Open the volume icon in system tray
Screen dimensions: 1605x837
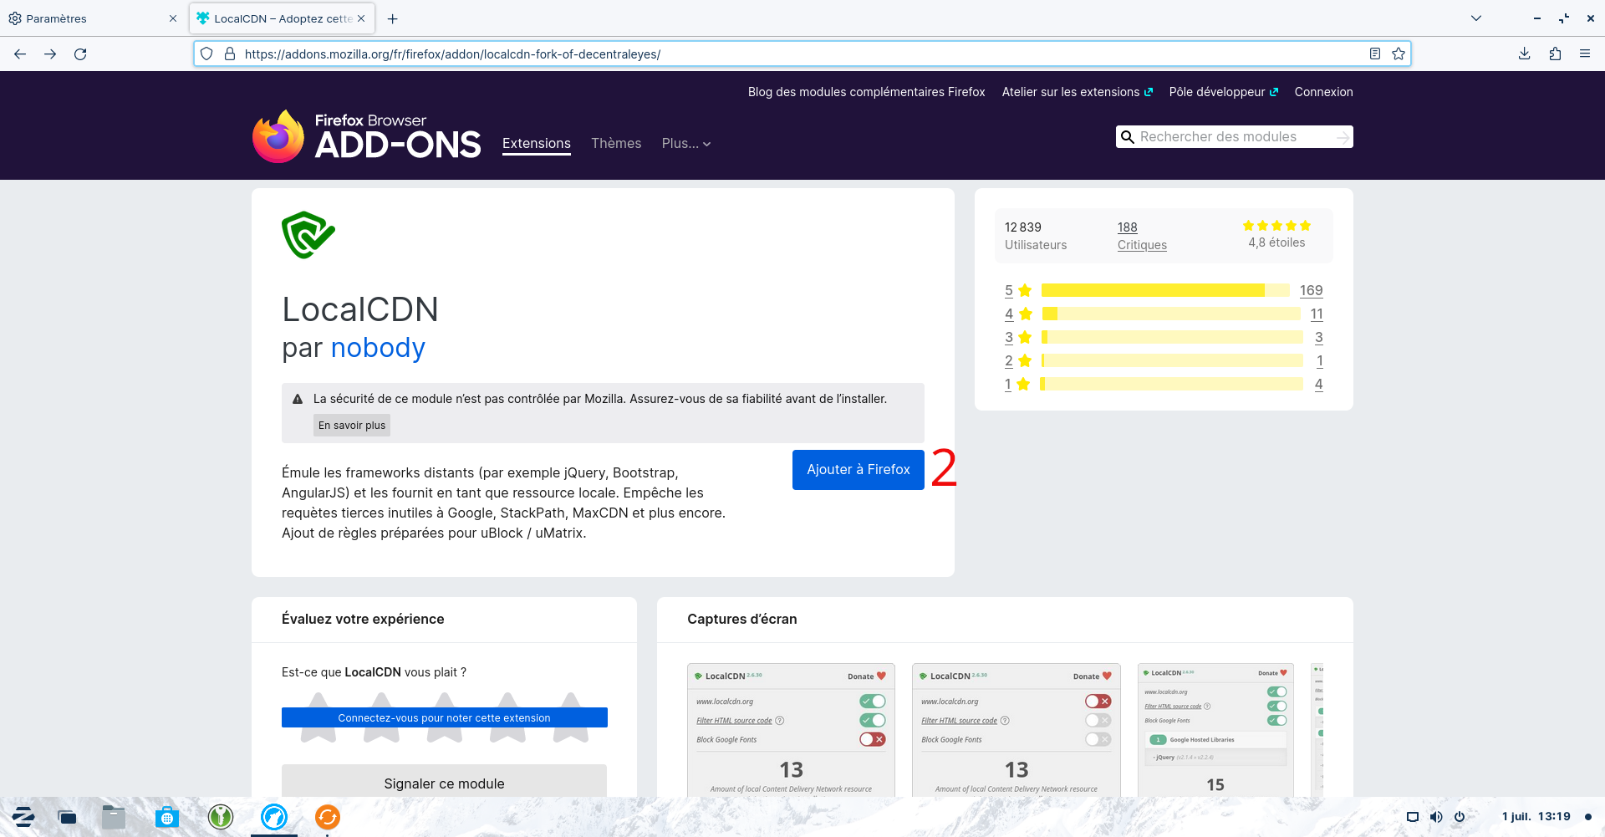coord(1436,817)
